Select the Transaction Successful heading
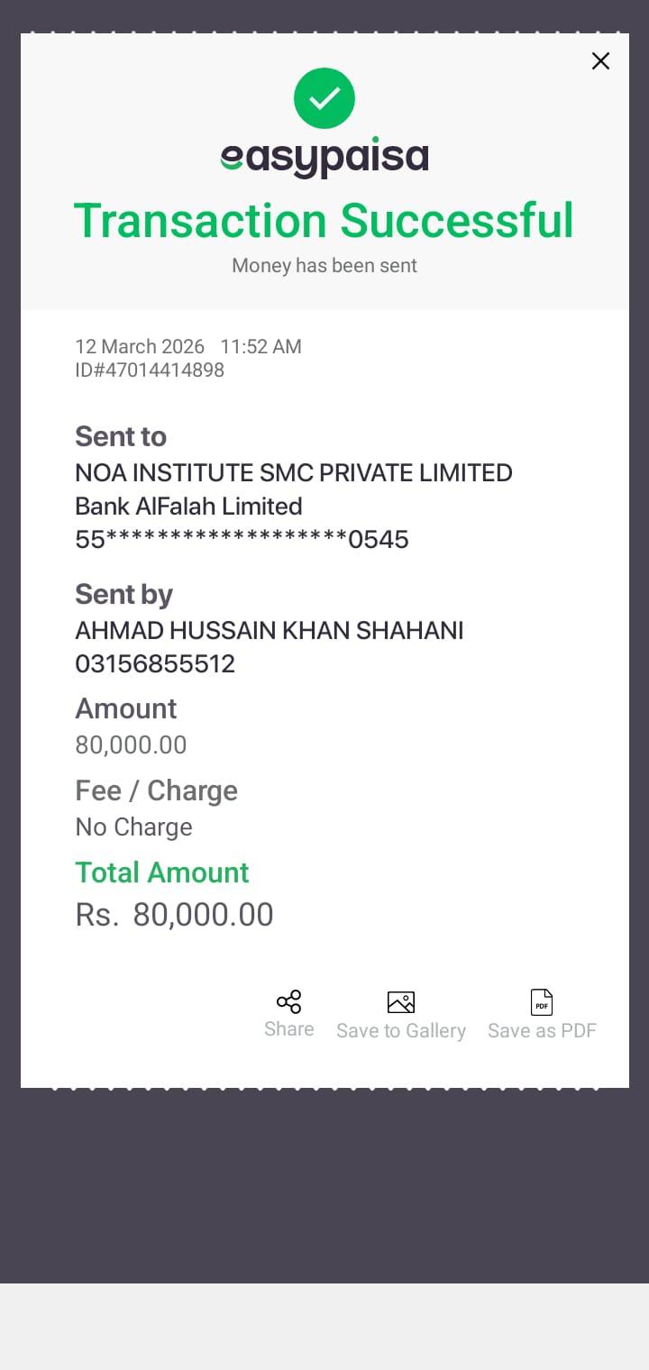The height and width of the screenshot is (1370, 649). coord(324,221)
